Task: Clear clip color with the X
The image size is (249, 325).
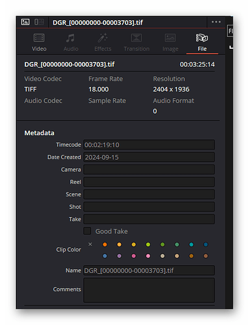Action: tap(90, 244)
